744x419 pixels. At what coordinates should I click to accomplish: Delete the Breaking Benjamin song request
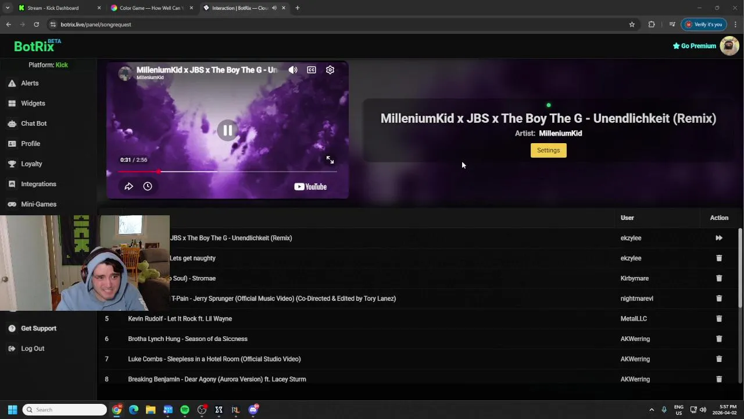[719, 379]
